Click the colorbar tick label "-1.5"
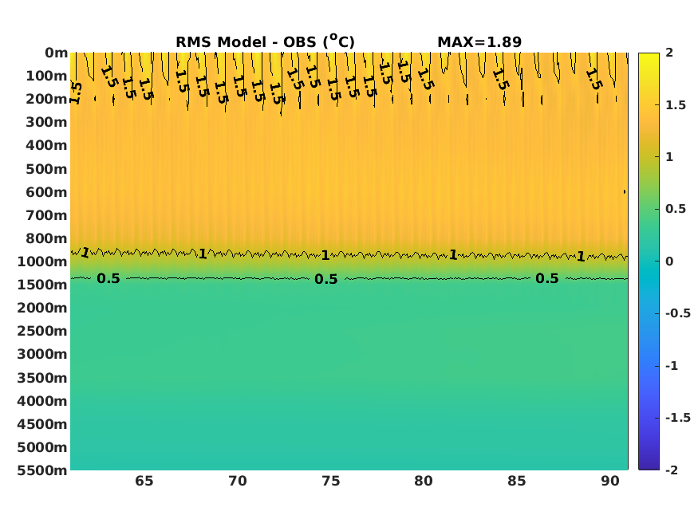 678,418
